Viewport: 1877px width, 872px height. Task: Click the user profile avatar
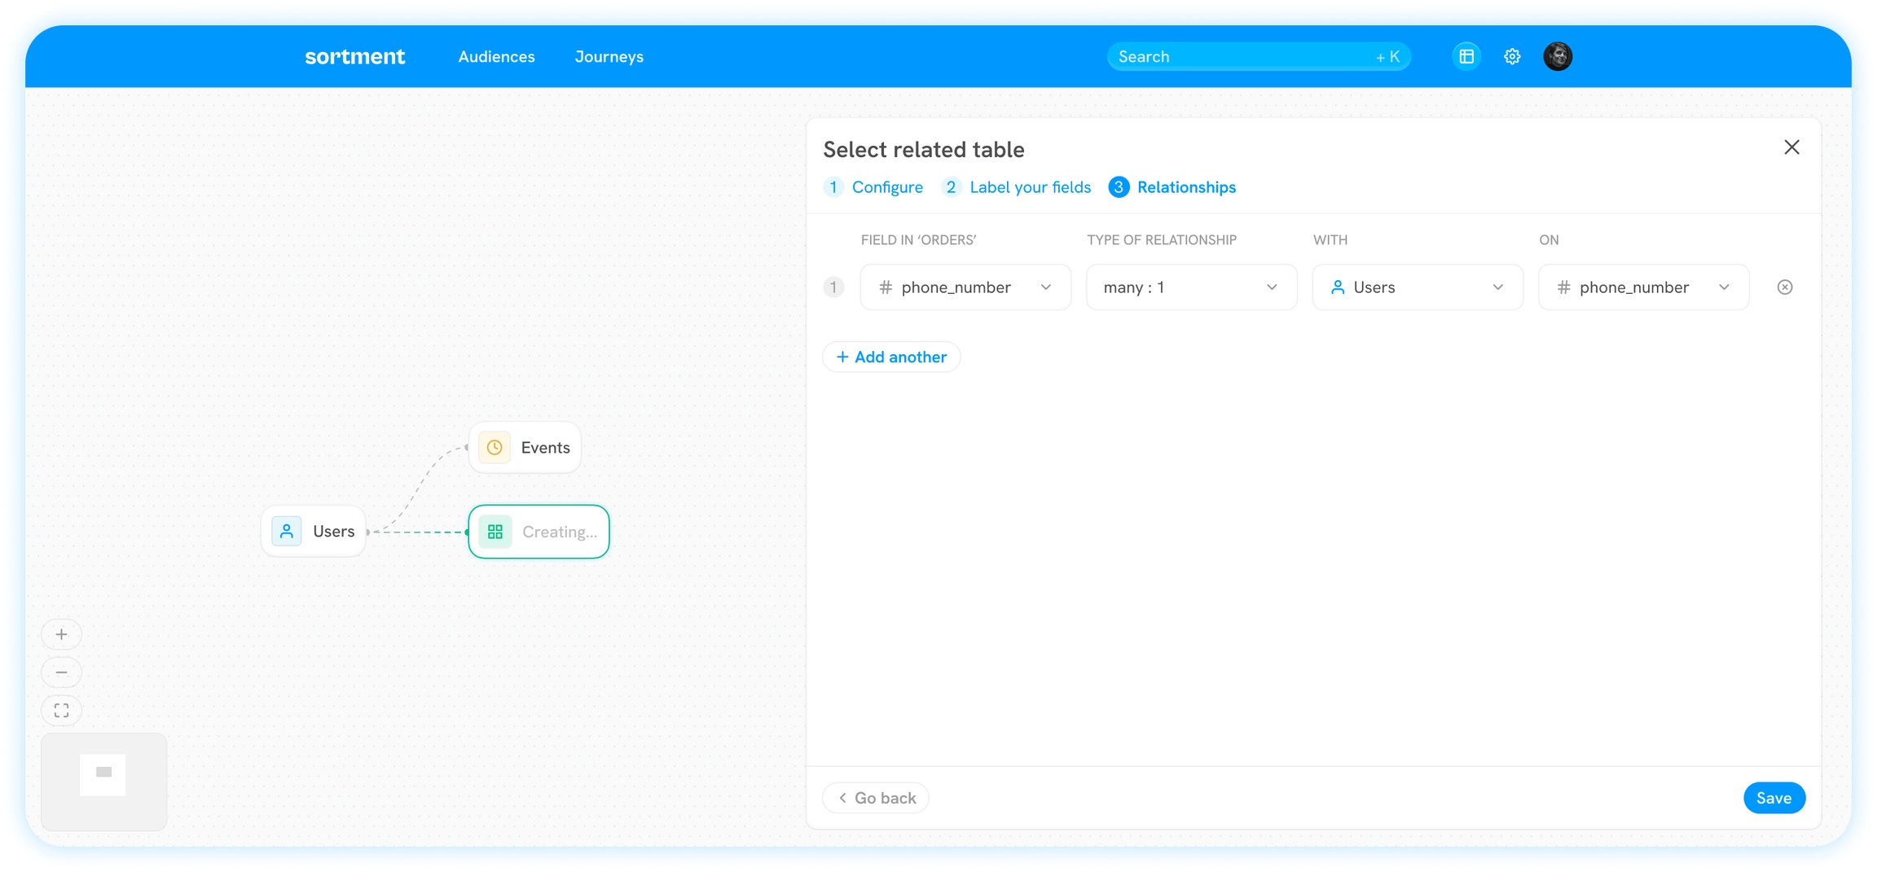[1558, 56]
